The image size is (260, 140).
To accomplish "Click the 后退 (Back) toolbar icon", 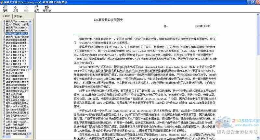I will [x=16, y=9].
